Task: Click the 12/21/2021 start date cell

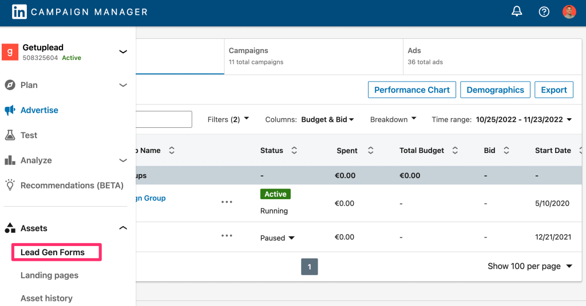Action: [x=553, y=237]
